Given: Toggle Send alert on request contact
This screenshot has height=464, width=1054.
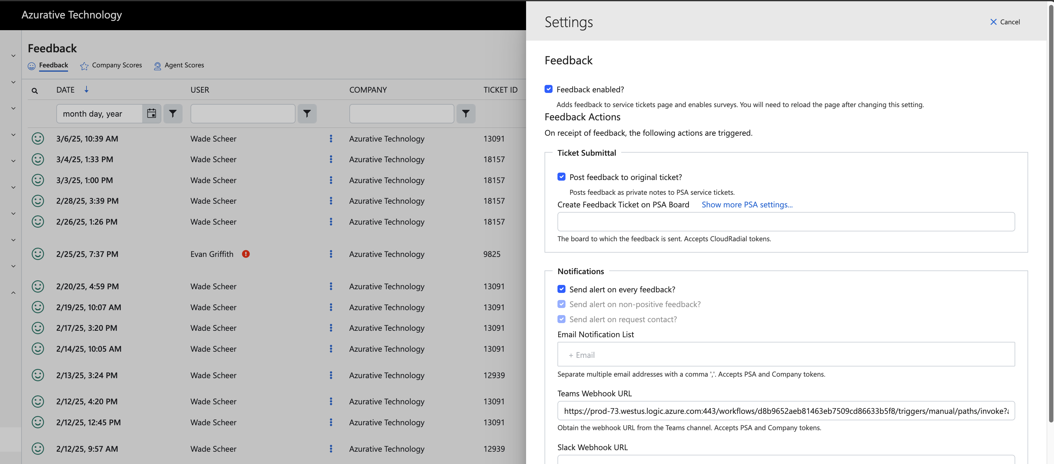Looking at the screenshot, I should click(x=561, y=319).
